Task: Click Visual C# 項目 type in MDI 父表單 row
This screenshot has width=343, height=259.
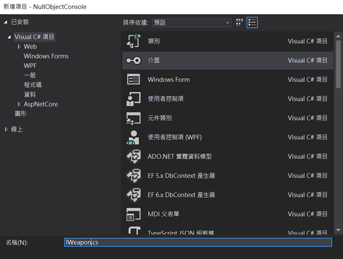Action: (x=307, y=214)
